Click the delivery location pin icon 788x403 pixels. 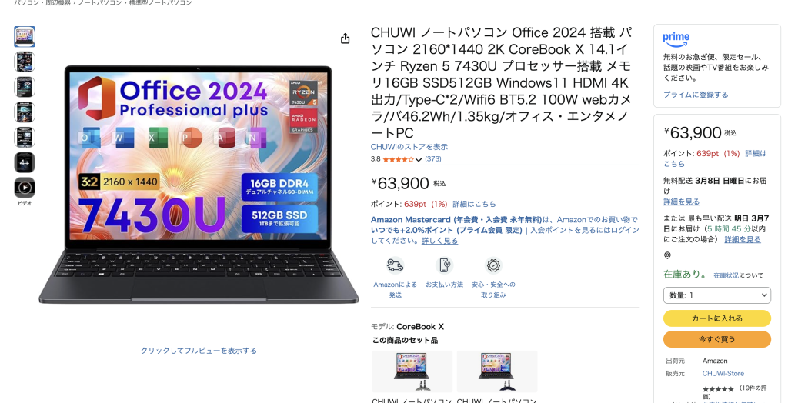(667, 255)
